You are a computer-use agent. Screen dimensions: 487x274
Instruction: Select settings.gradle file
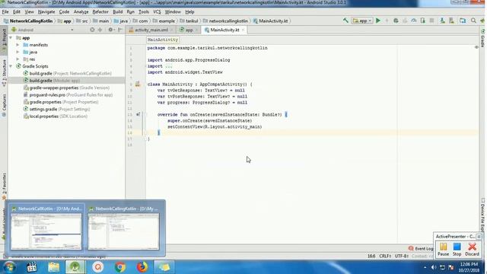tap(56, 109)
